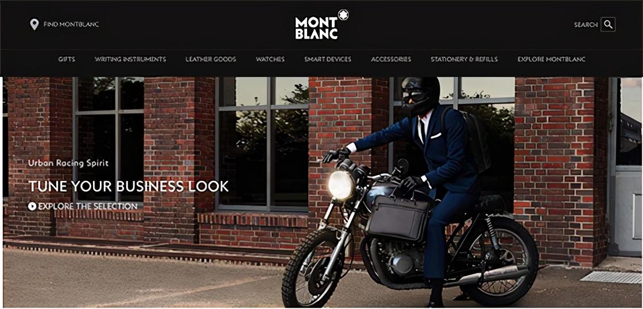The image size is (643, 309).
Task: Click Find Montblanc link
Action: tap(71, 24)
